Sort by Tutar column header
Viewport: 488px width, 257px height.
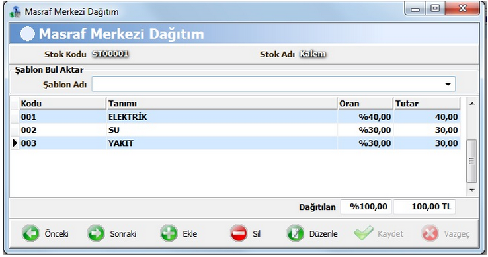coord(427,104)
